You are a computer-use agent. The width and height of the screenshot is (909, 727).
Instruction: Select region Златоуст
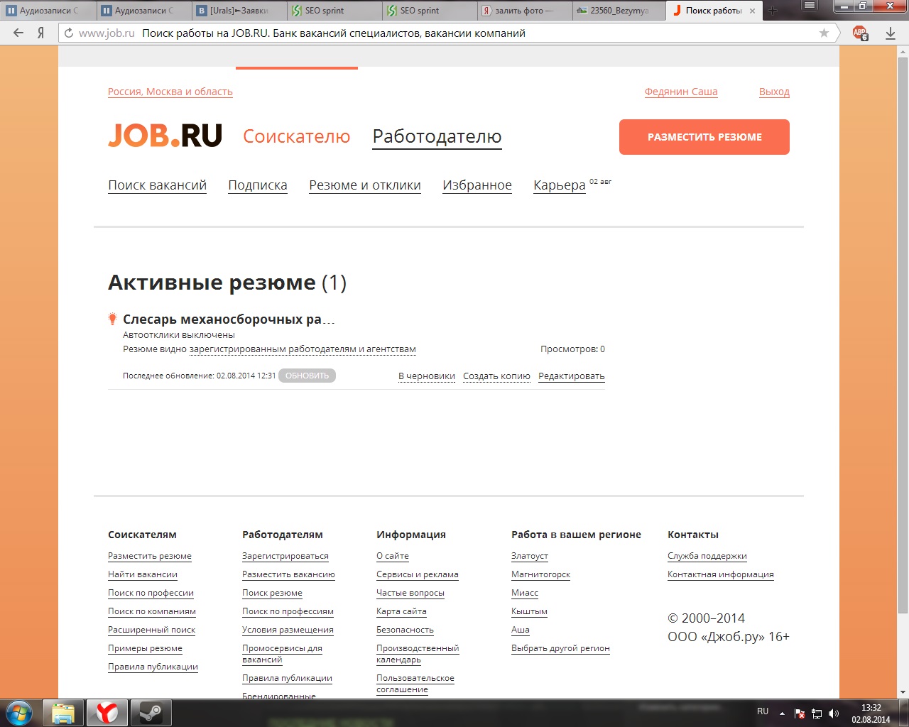530,556
